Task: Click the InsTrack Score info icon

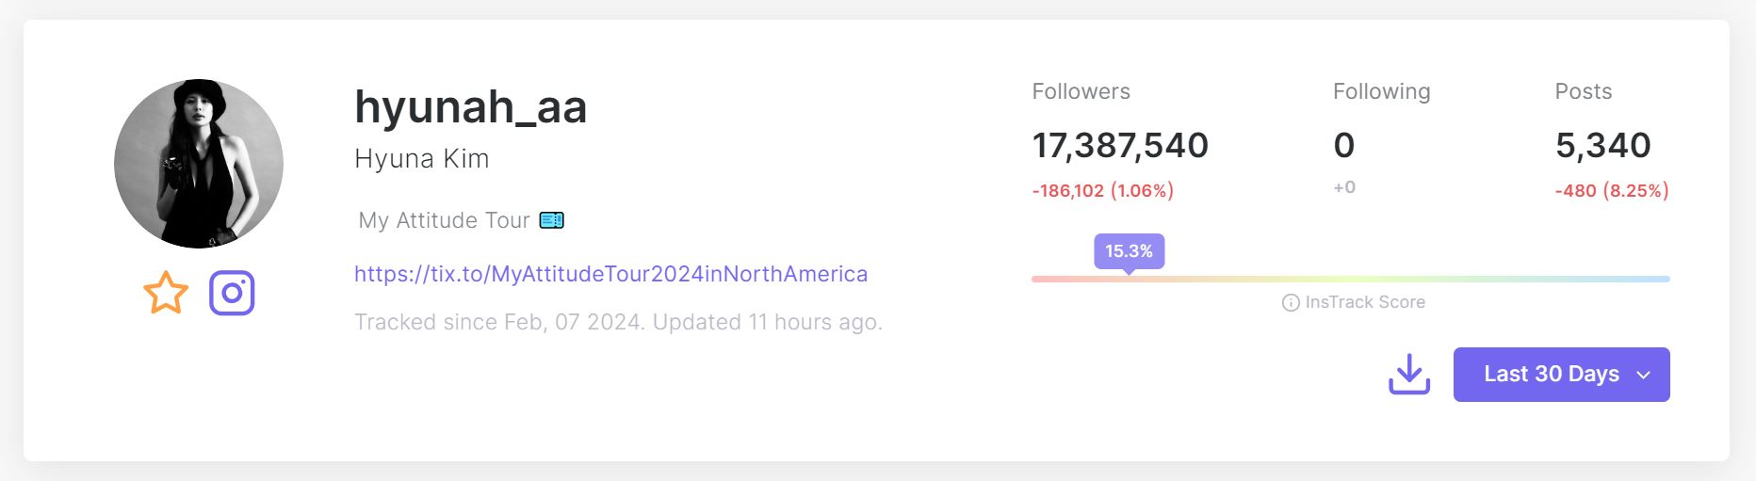Action: [1291, 303]
